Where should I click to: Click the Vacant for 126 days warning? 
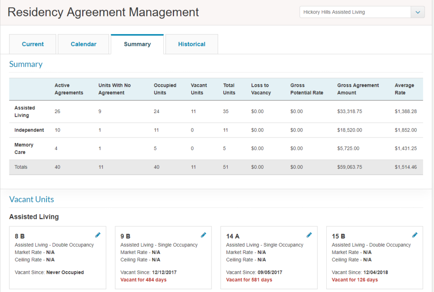coord(355,280)
